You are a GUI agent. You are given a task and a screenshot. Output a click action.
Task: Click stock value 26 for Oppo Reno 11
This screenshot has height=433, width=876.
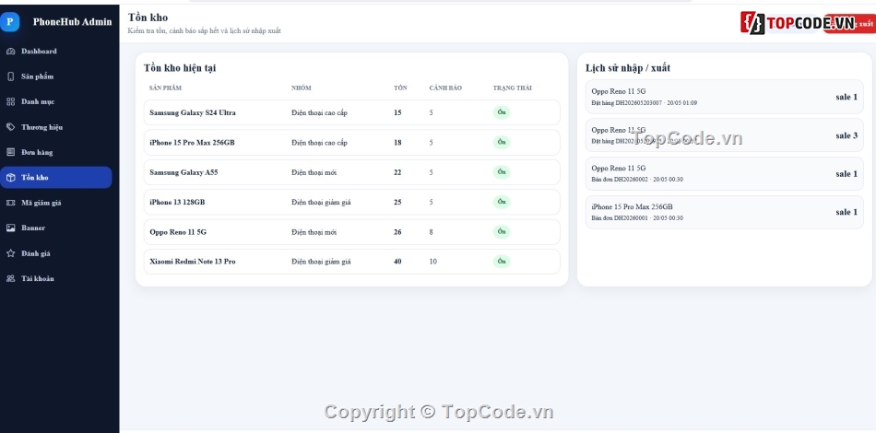pos(397,232)
